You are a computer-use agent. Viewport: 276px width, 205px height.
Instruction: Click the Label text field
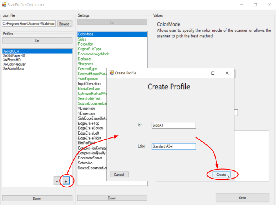173,146
